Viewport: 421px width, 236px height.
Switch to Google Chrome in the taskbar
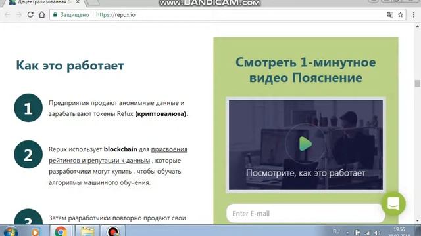[x=61, y=231]
